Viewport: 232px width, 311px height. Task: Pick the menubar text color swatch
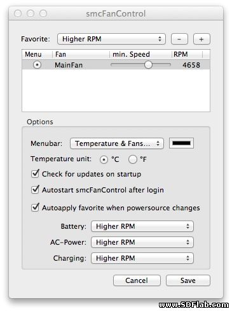click(x=181, y=143)
